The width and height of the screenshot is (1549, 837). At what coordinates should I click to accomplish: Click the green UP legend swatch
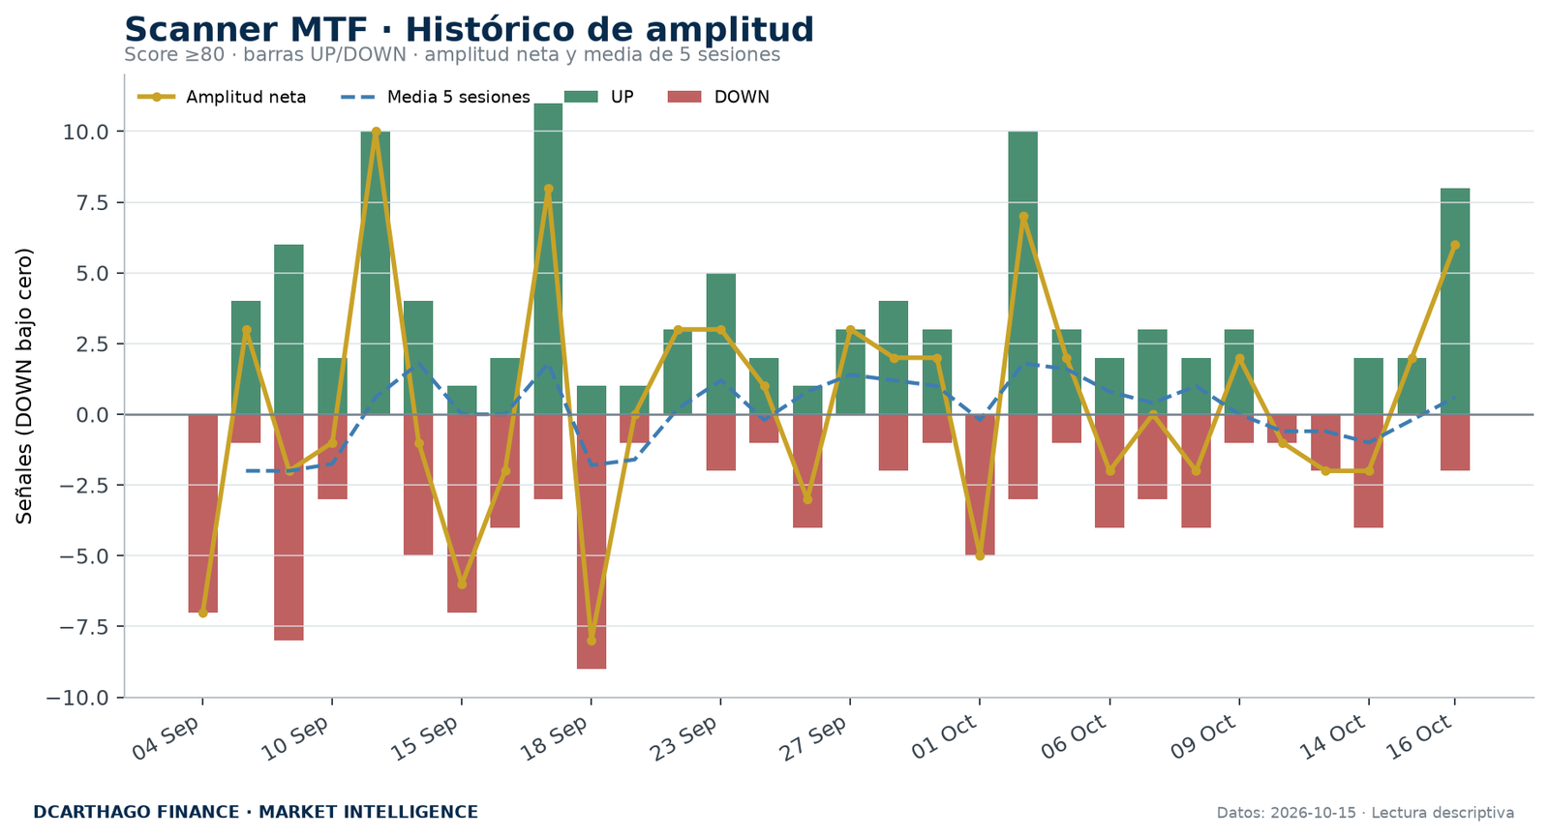click(581, 97)
